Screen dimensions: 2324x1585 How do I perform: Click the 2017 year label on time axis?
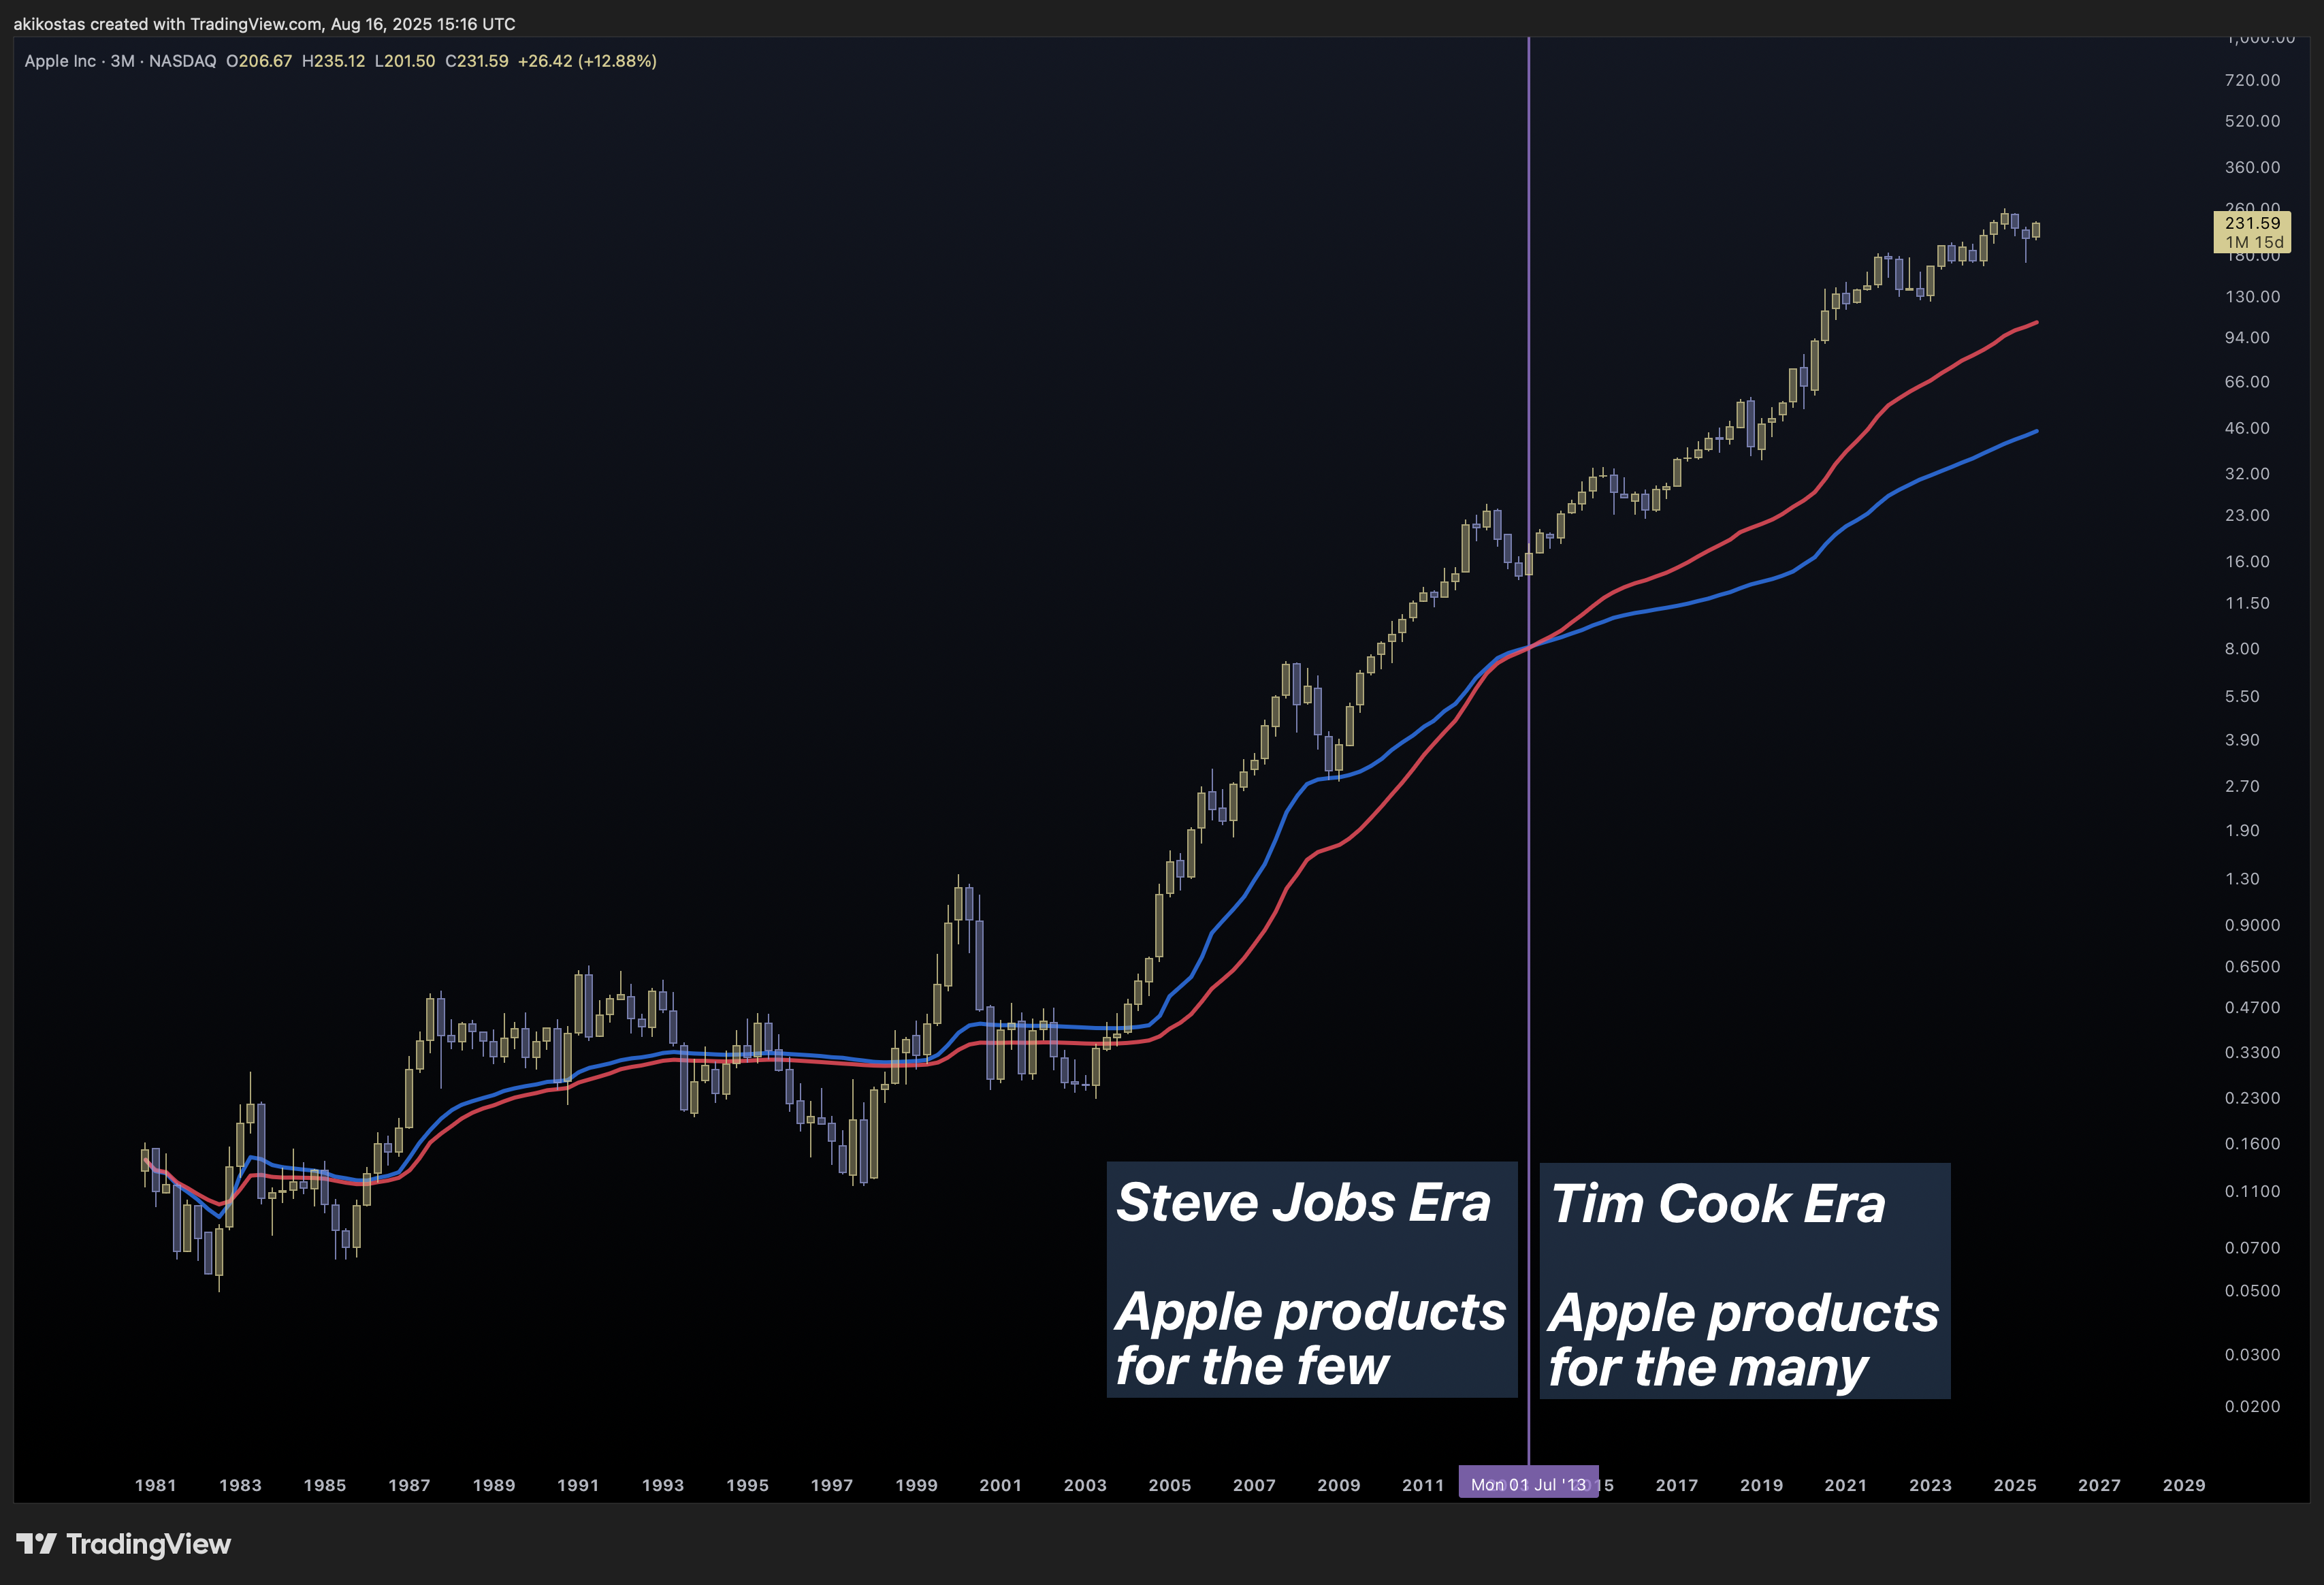[x=1677, y=1486]
